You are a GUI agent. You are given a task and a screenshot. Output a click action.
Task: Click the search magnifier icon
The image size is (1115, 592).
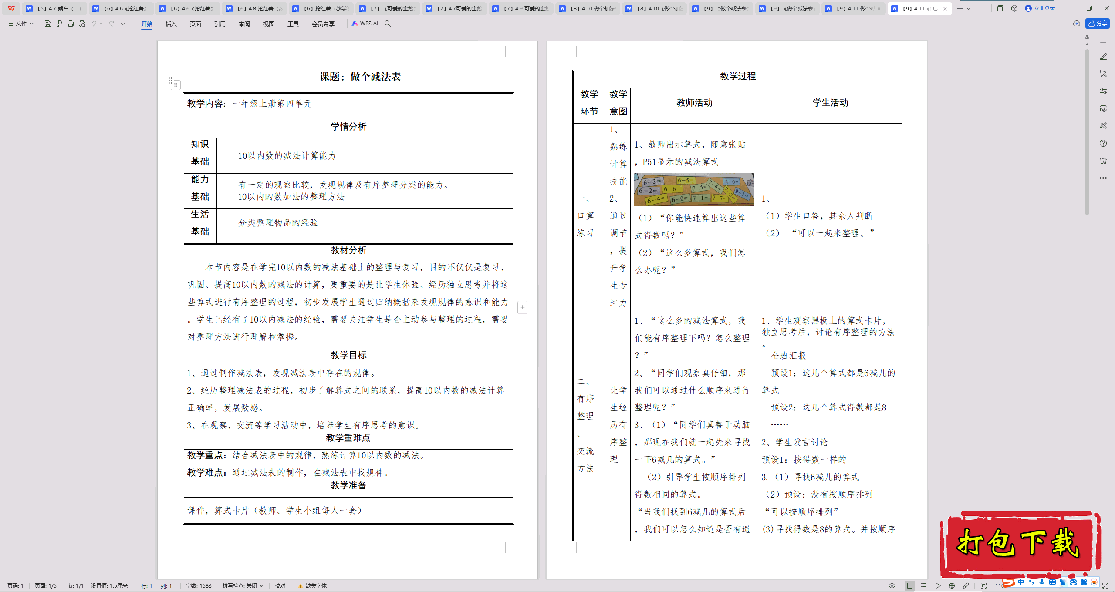coord(388,24)
